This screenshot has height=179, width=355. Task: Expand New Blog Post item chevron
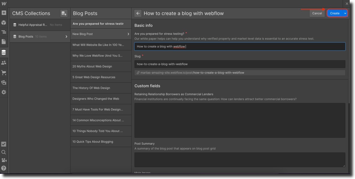[x=128, y=34]
